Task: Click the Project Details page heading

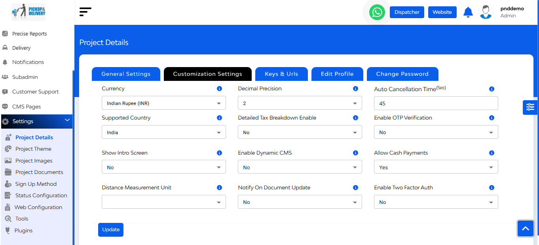Action: pyautogui.click(x=104, y=43)
